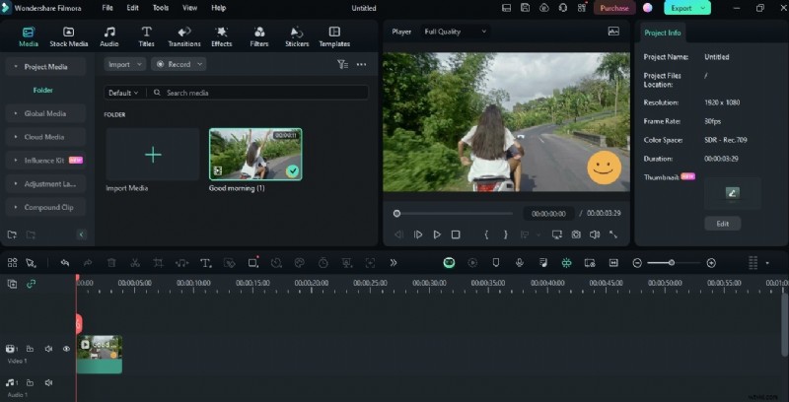Open the Effects panel
Screen dimensions: 789x402
pos(222,36)
